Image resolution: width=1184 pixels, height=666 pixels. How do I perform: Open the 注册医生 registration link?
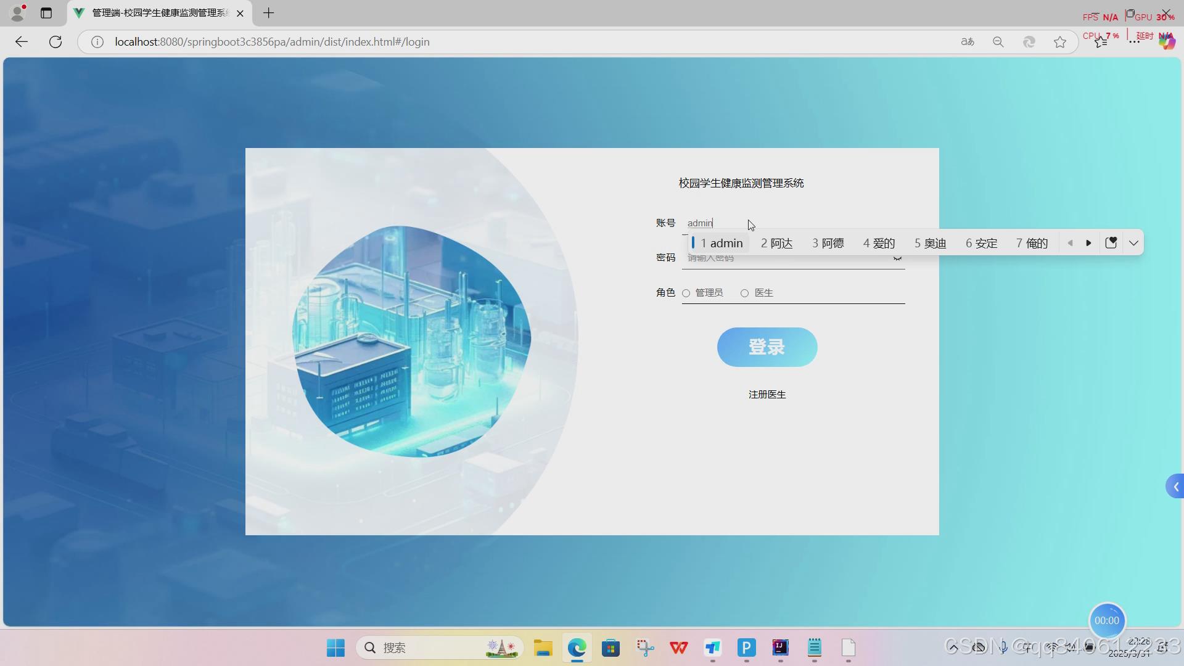[767, 394]
